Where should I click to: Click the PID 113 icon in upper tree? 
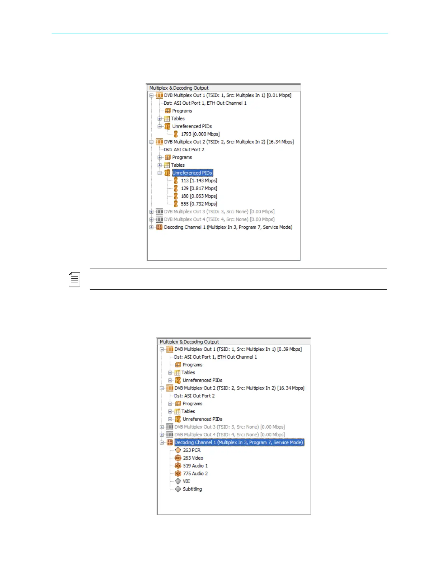176,181
